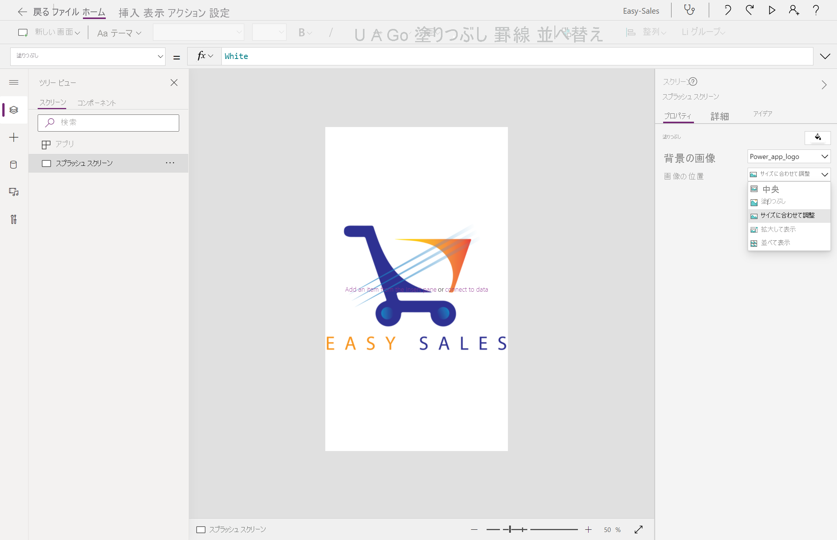Select 拡大して表示 option
The height and width of the screenshot is (540, 837).
tap(789, 229)
